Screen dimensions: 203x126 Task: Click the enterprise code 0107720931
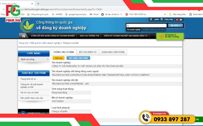(58, 101)
